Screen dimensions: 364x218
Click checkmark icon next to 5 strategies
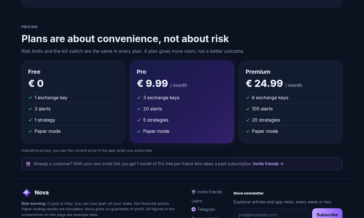point(139,120)
